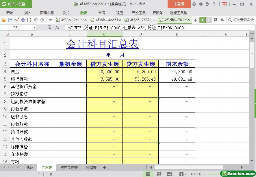
Task: Switch to normal view in status bar
Action: click(x=148, y=174)
